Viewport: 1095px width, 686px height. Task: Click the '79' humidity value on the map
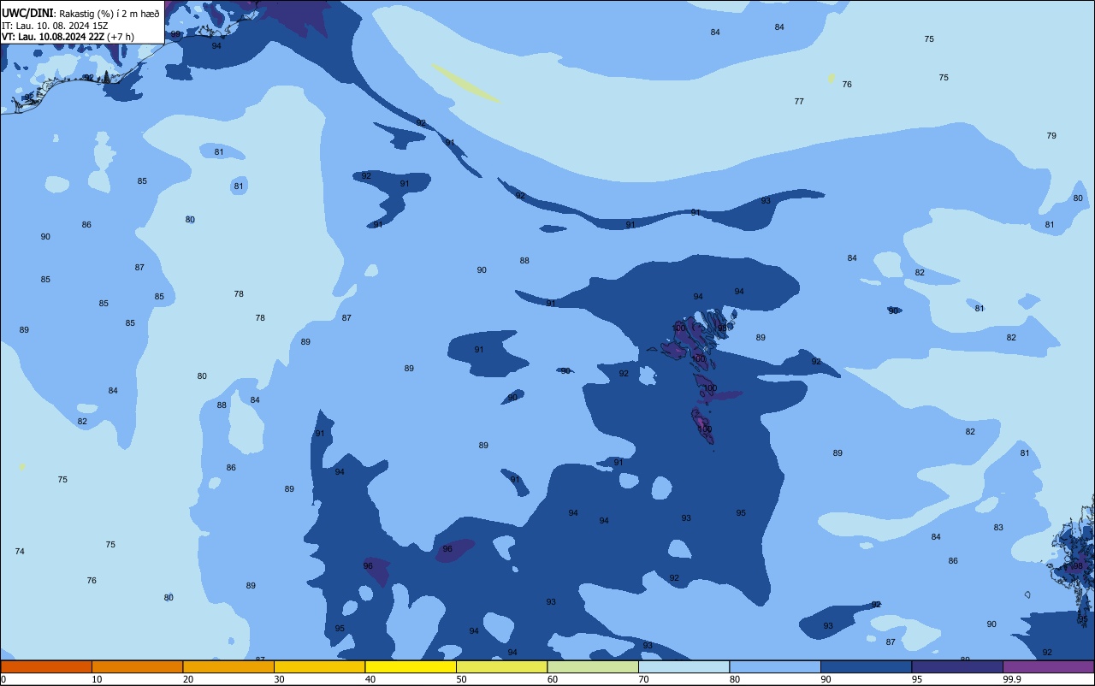1051,136
